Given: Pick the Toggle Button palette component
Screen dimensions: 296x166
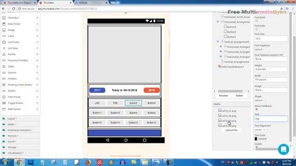Looking at the screenshot, I should click(x=15, y=103).
